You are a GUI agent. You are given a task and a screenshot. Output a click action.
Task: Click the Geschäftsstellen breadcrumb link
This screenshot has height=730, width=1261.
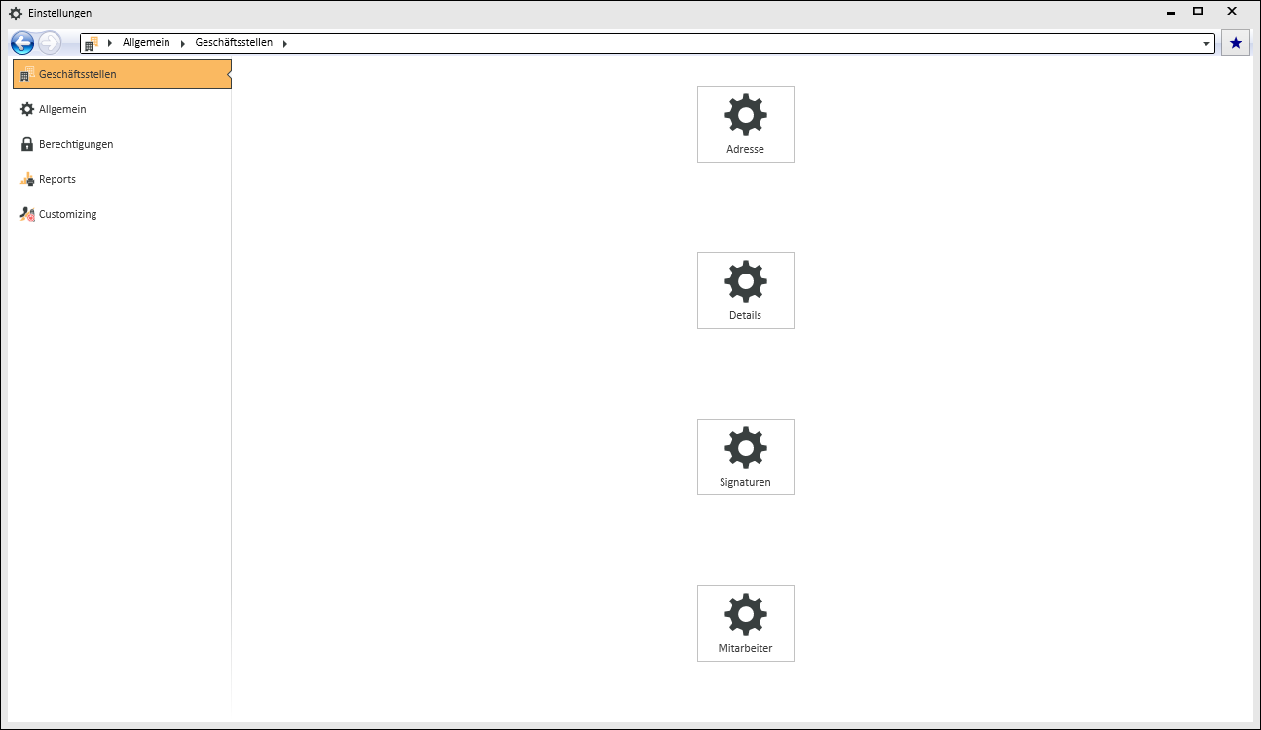[234, 43]
